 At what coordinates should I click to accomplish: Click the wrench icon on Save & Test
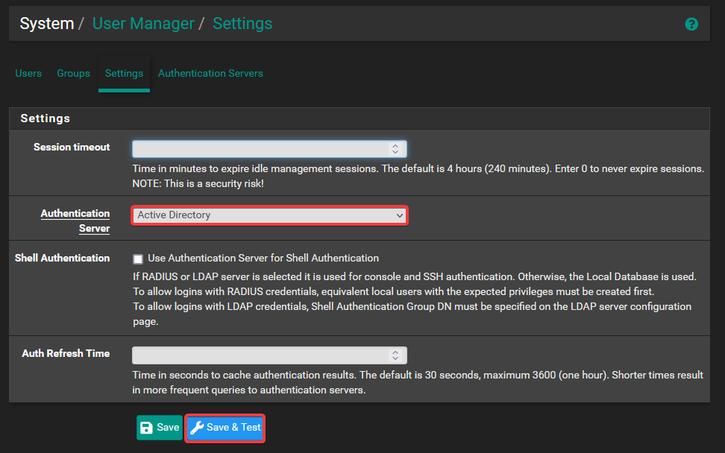coord(197,428)
